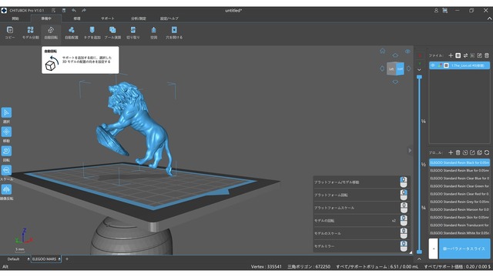This screenshot has width=493, height=277.
Task: Toggle select-all box in ファイル header
Action: tap(458, 55)
